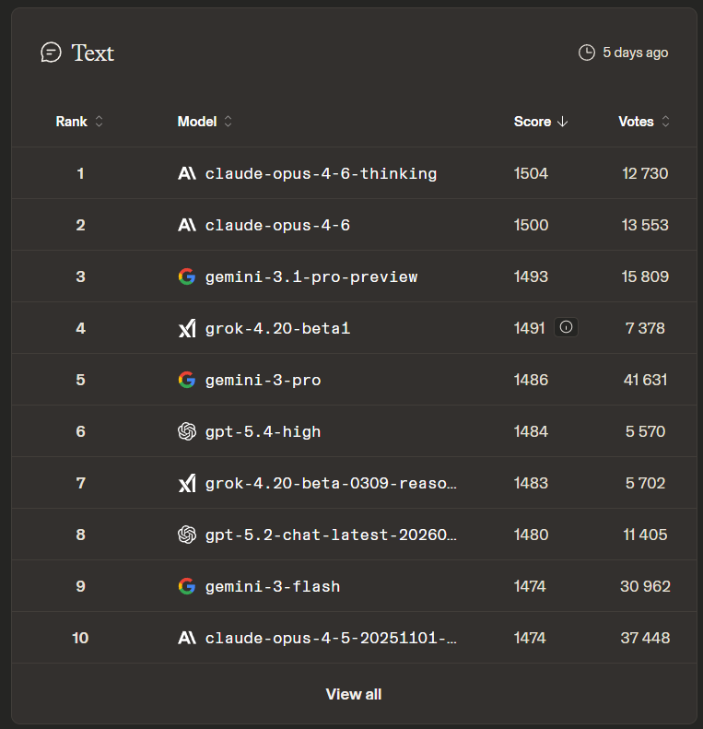Screen dimensions: 703x729
Task: Click the score value 1493
Action: pyautogui.click(x=531, y=276)
